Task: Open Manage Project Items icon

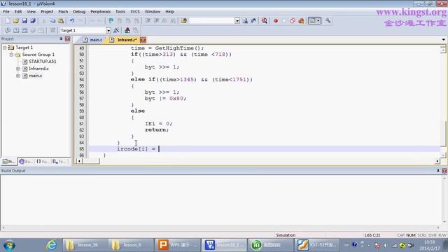Action: pyautogui.click(x=127, y=30)
